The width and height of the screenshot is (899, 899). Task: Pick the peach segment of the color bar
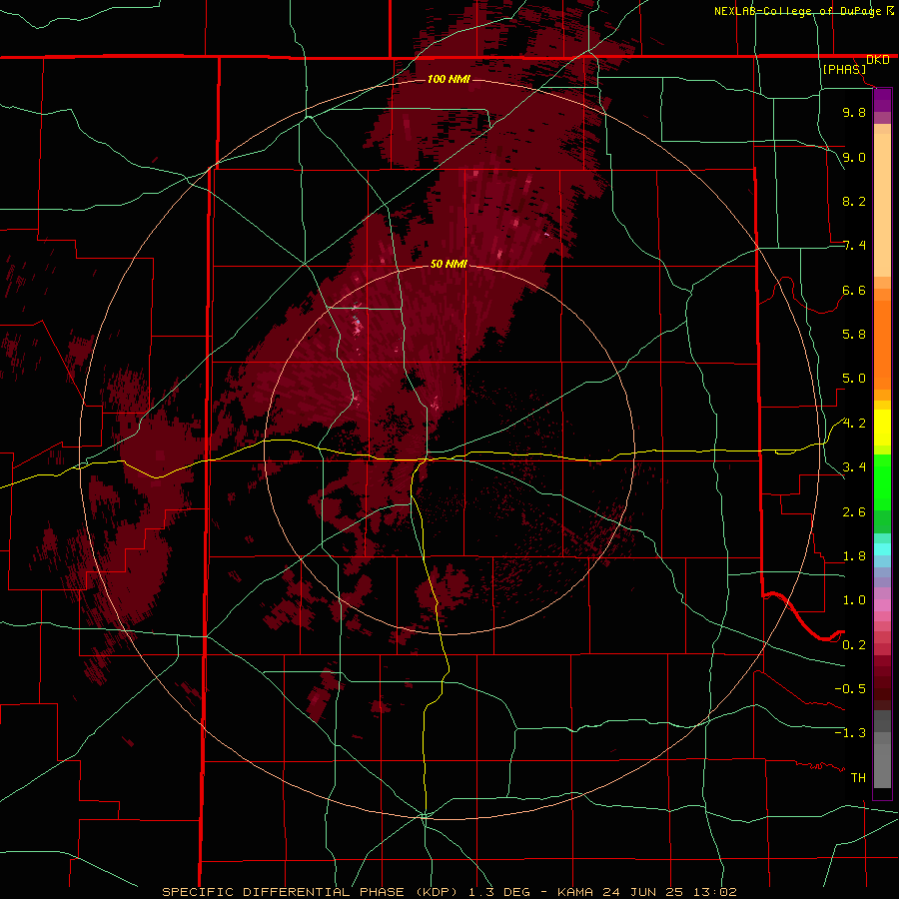click(x=882, y=205)
